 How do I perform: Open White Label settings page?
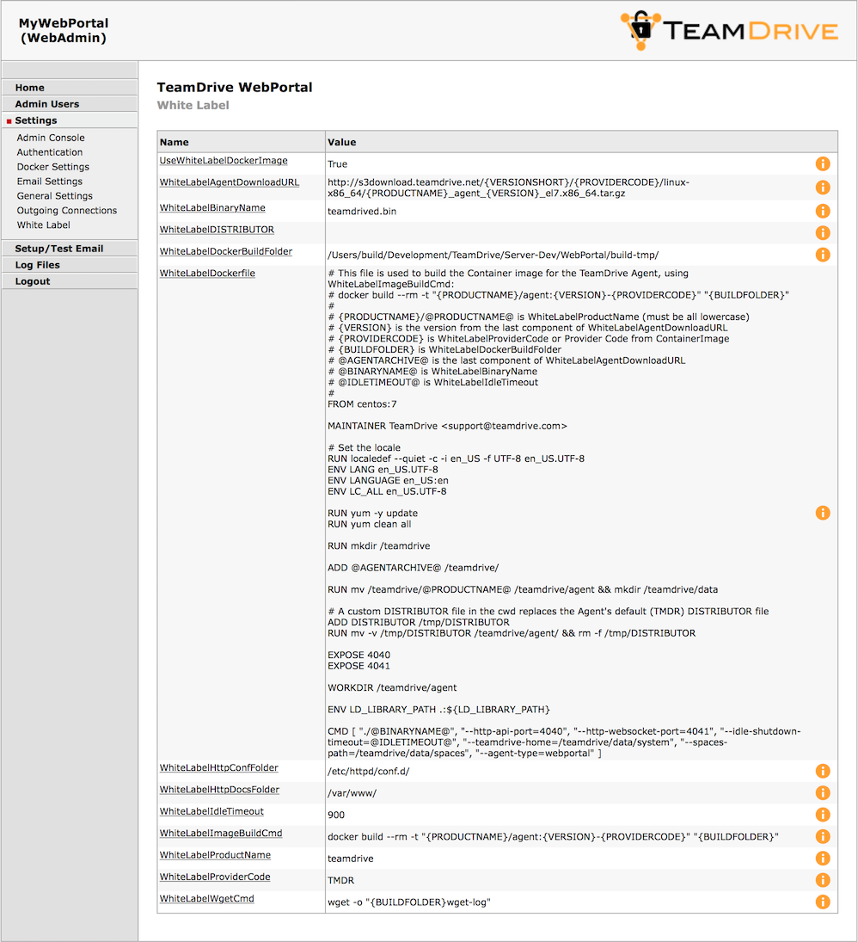43,225
